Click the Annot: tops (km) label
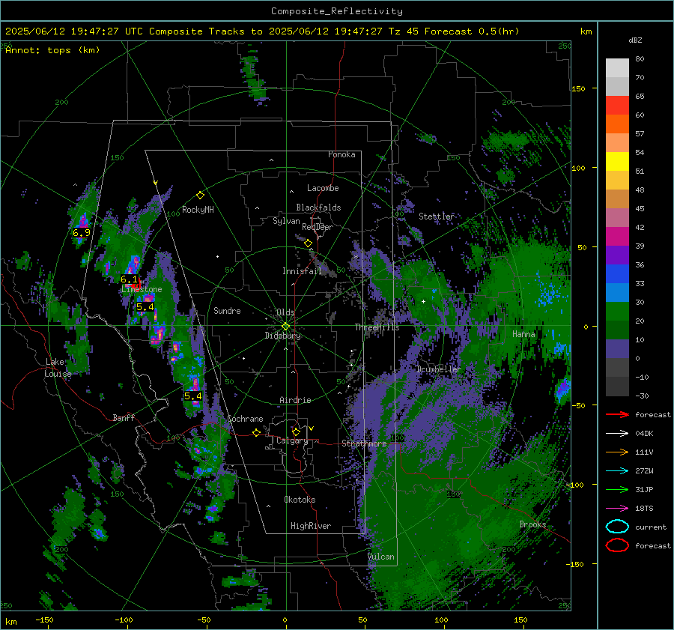 (52, 50)
